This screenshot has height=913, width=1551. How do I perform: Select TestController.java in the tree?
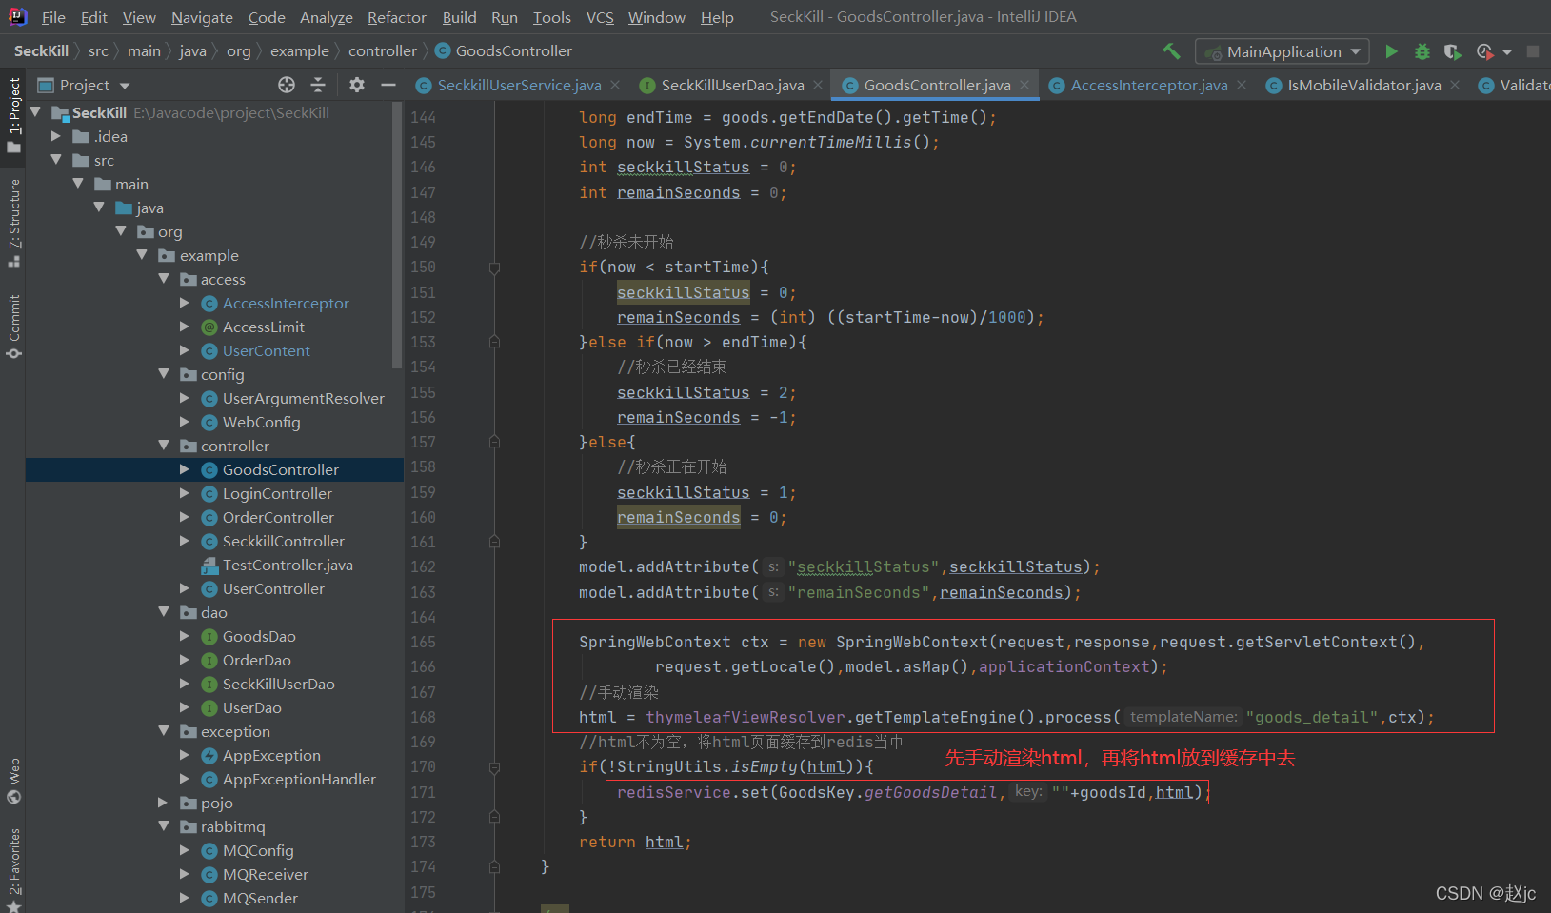[288, 565]
